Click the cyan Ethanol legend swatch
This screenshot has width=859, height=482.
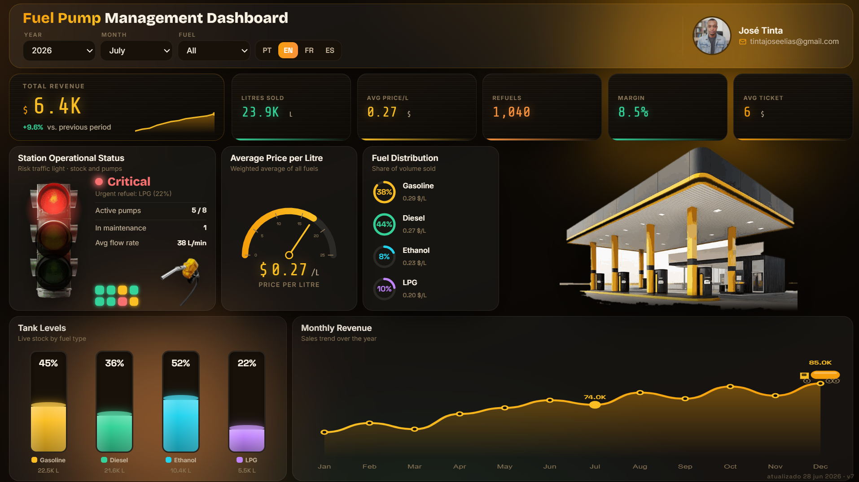pos(168,460)
